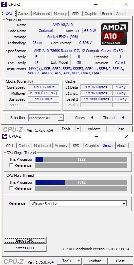This screenshot has height=265, width=134.
Task: Click the Name field AMD A8/A10
Action: coord(63,25)
